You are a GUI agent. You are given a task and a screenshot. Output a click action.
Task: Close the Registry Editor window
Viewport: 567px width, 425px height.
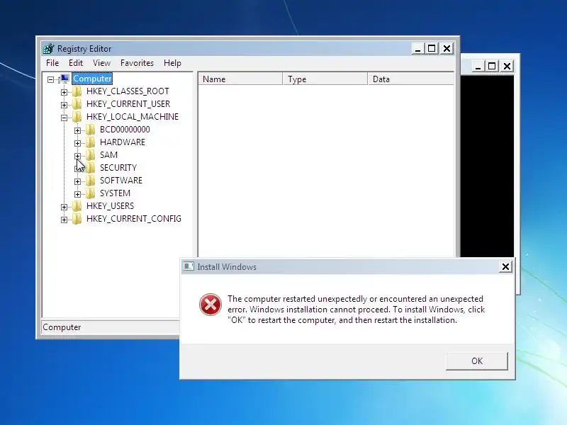[447, 48]
